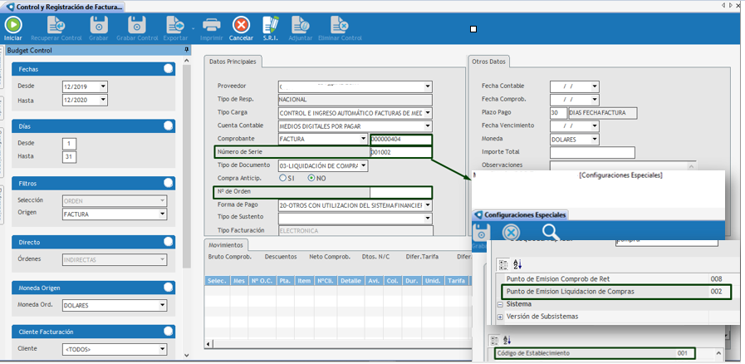Click the Recuperar Control icon
Screen dimensions: 745x364
click(56, 25)
